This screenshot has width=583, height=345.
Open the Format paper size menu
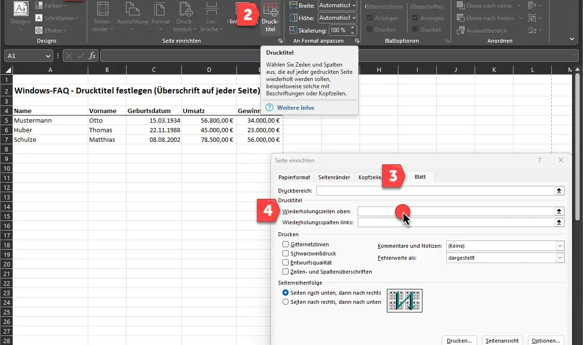pyautogui.click(x=161, y=16)
